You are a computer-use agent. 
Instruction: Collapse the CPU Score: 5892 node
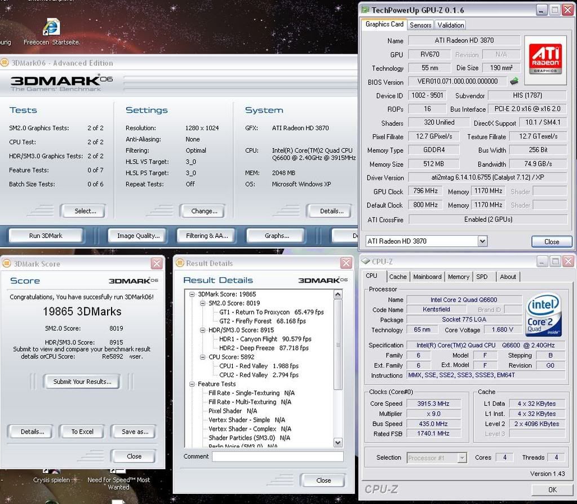point(202,357)
